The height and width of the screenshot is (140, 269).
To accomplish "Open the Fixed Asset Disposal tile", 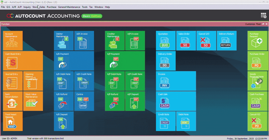I will click(13, 121).
